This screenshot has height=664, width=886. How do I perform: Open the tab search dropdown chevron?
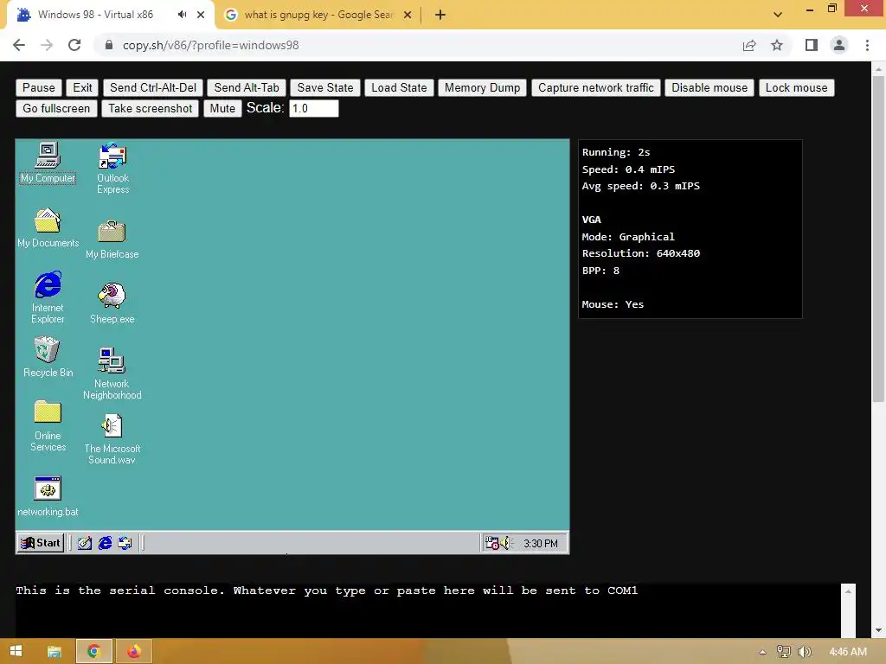778,15
